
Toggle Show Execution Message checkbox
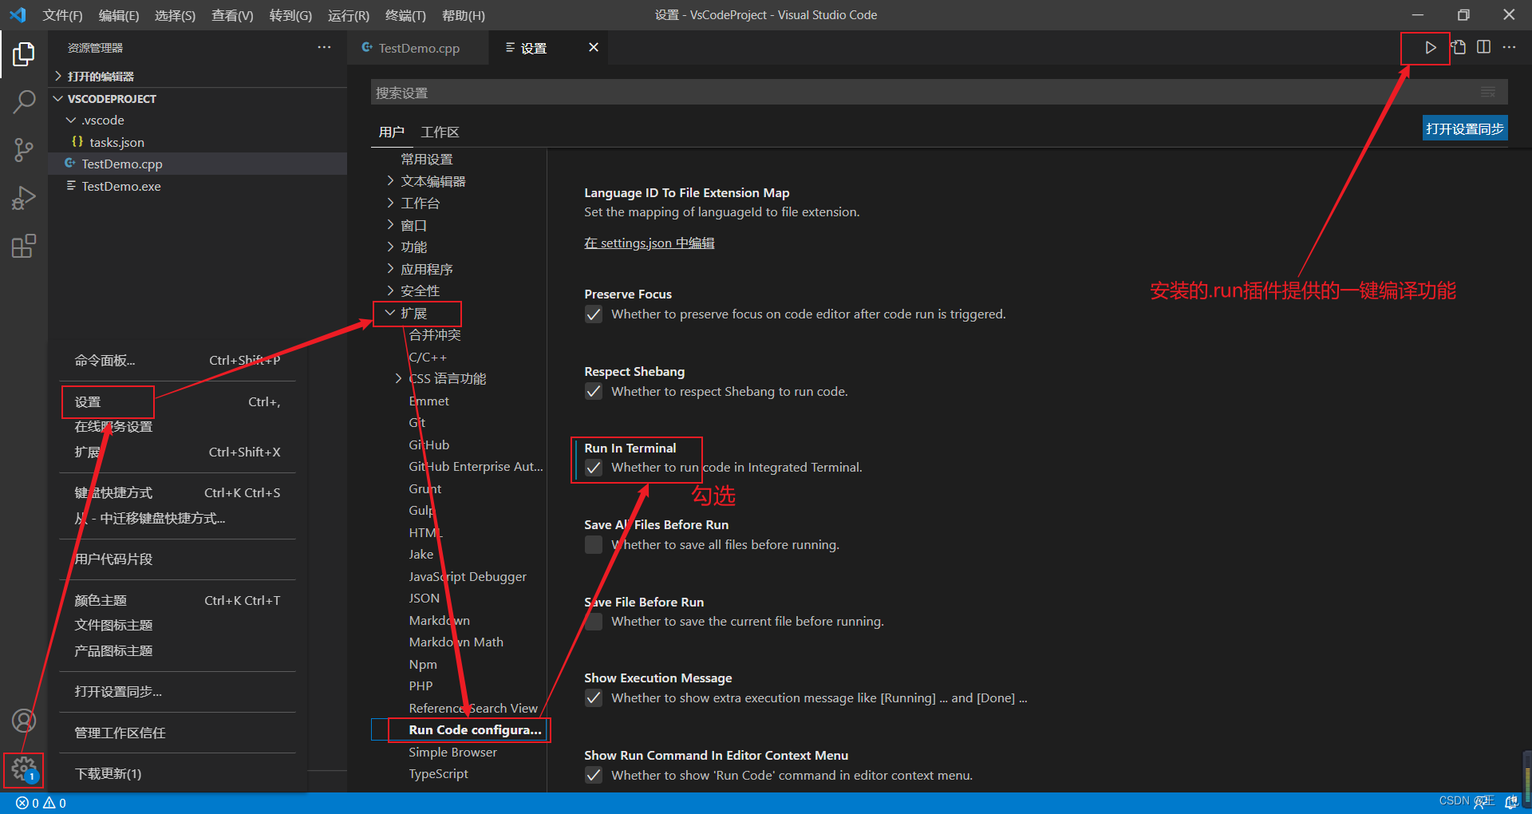[x=594, y=698]
